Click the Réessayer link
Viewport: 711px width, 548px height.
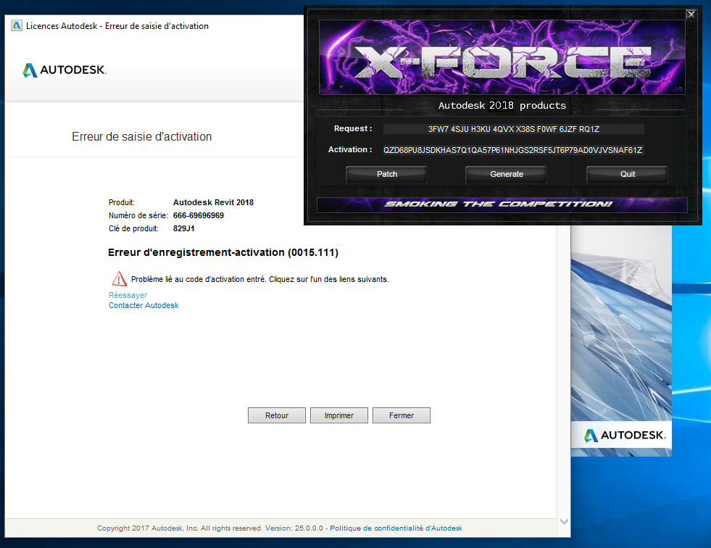(128, 295)
